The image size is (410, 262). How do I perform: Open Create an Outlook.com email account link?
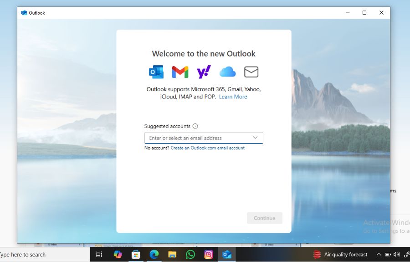pyautogui.click(x=208, y=148)
